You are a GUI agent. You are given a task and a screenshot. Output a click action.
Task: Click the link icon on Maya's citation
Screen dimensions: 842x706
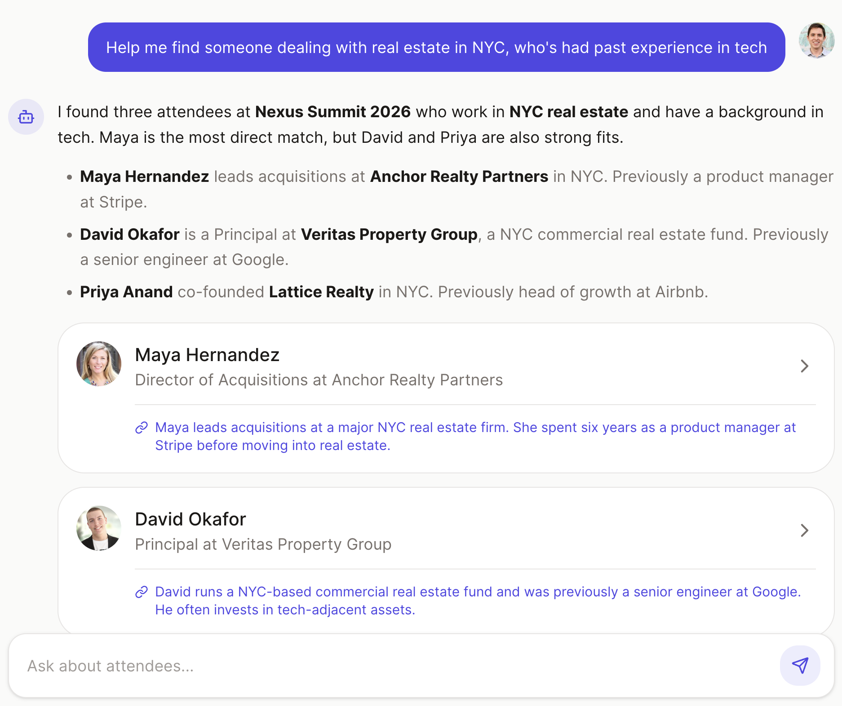coord(142,428)
